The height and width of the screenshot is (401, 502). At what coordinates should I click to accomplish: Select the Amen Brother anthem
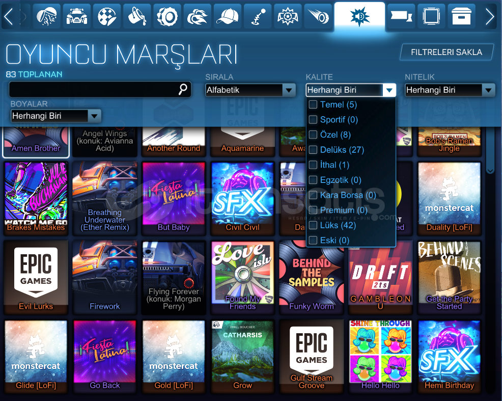point(36,142)
